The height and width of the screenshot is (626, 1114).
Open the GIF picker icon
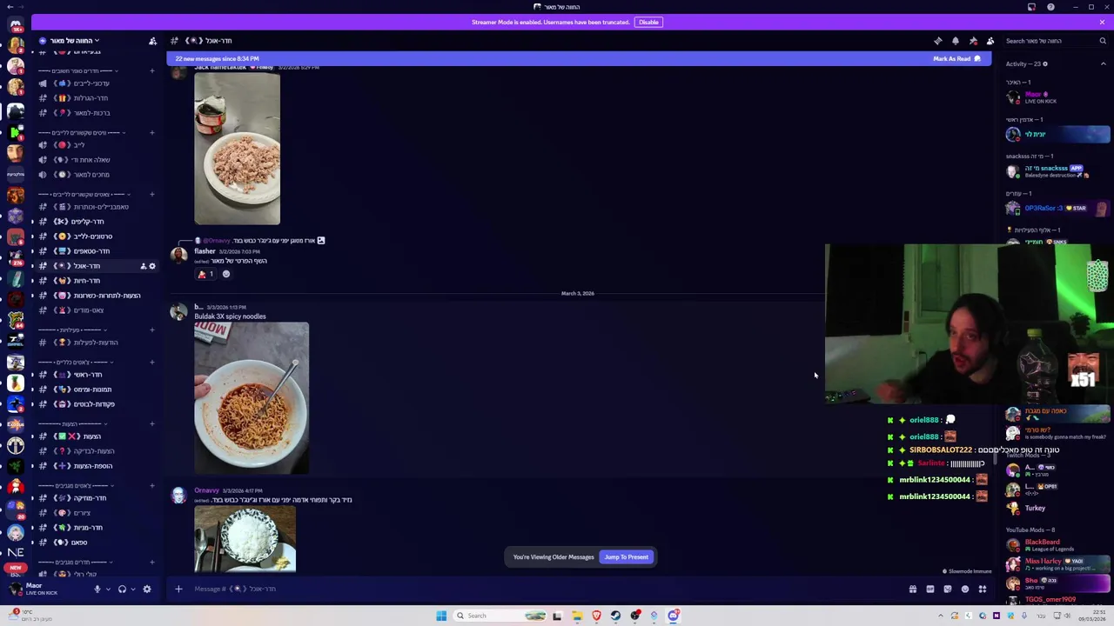coord(929,589)
